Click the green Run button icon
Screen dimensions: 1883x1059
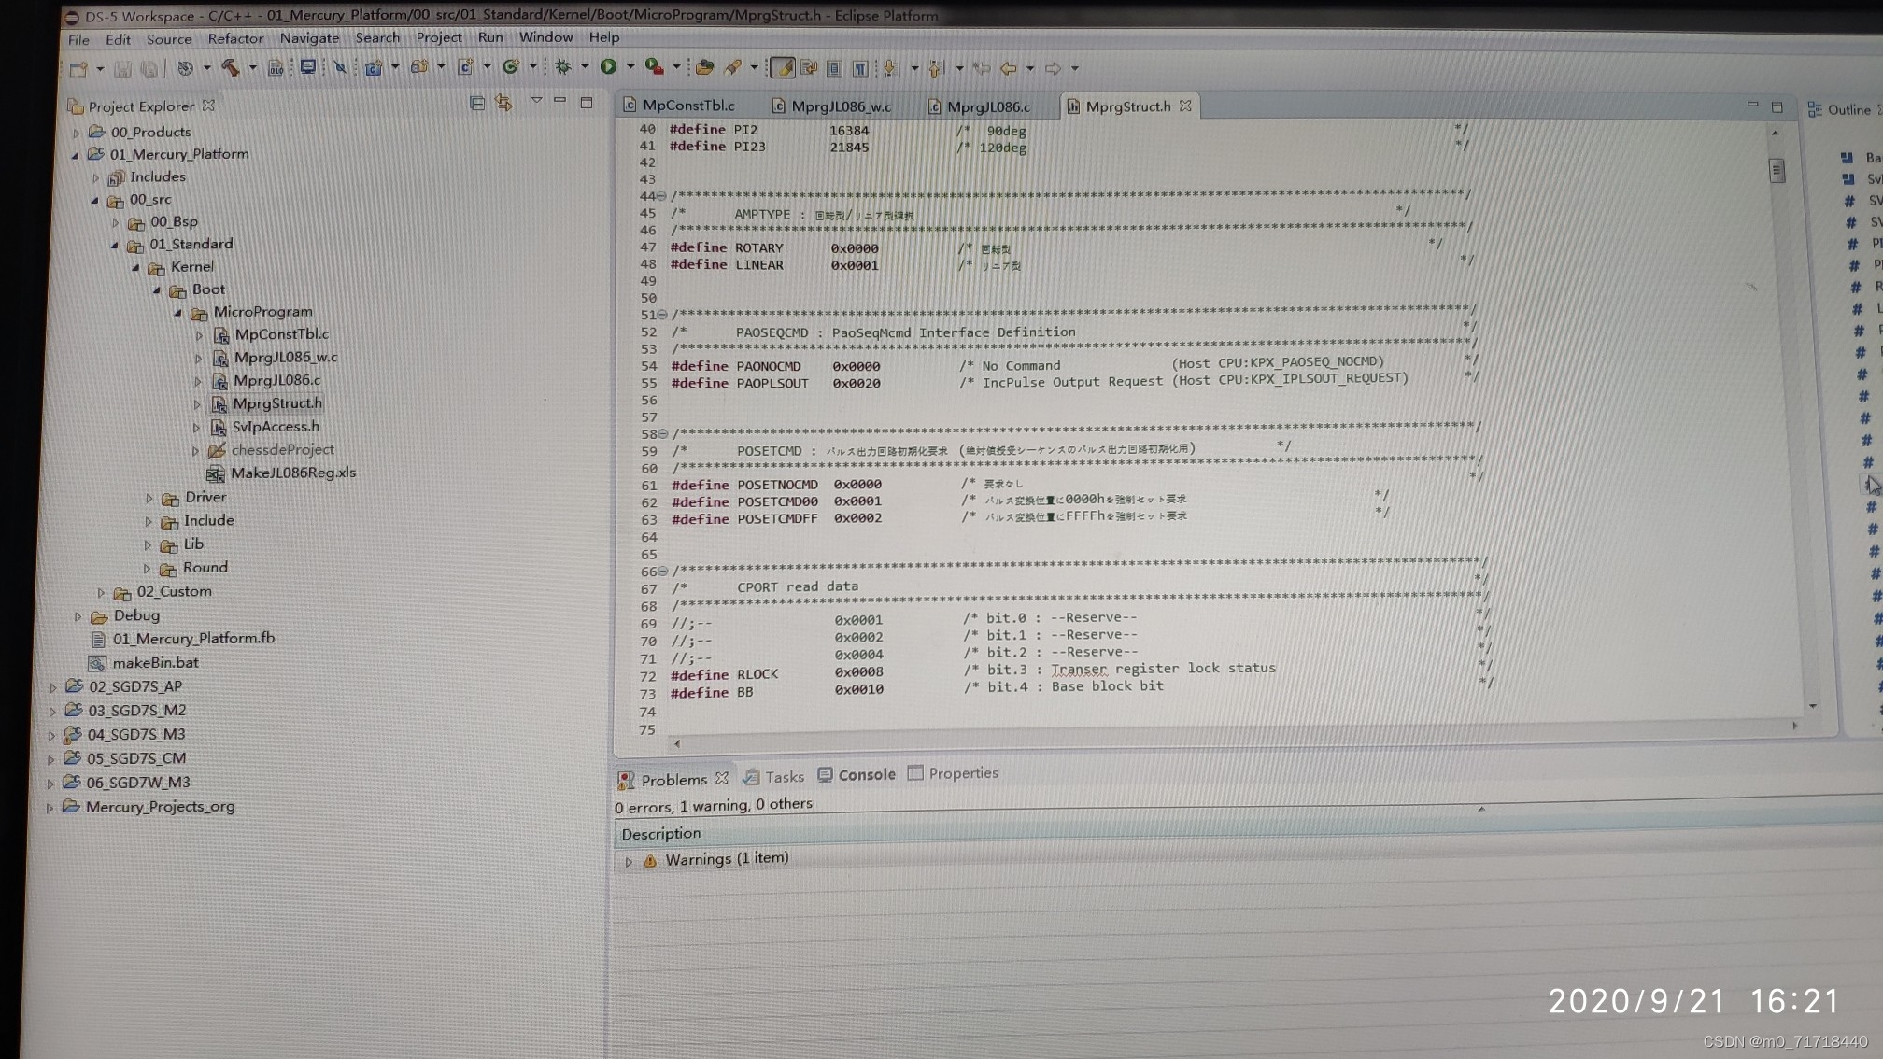608,66
